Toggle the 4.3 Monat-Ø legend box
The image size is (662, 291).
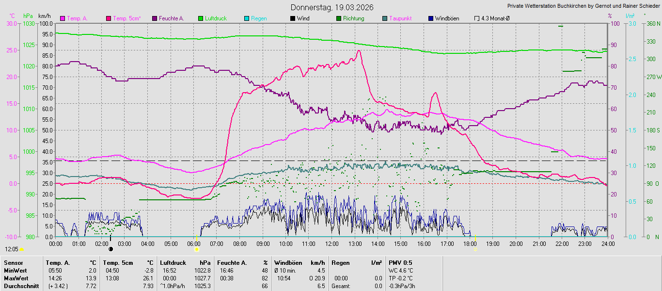tap(477, 18)
